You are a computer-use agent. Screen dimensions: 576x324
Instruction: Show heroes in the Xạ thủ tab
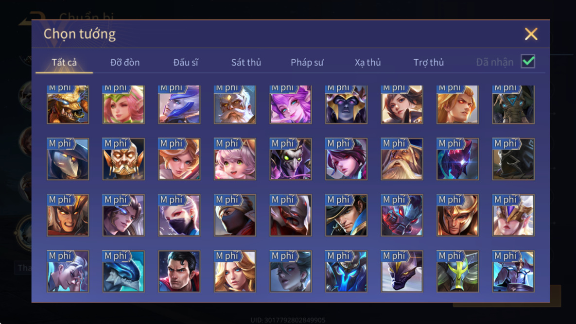(x=367, y=62)
